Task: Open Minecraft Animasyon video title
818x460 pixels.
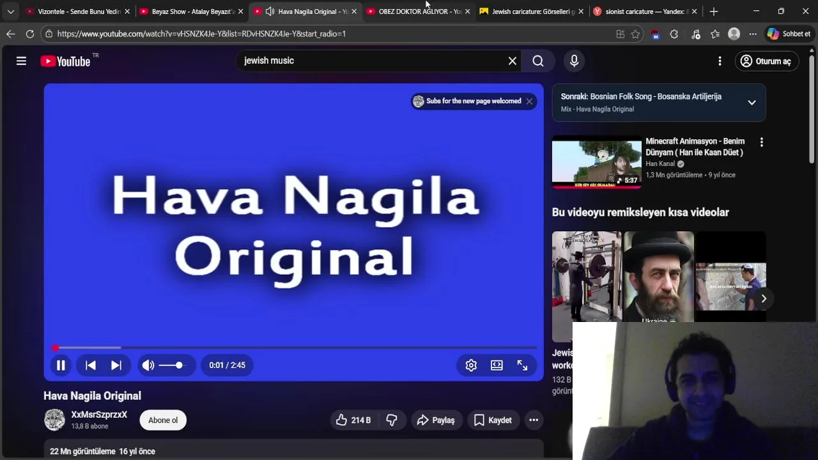Action: click(695, 147)
